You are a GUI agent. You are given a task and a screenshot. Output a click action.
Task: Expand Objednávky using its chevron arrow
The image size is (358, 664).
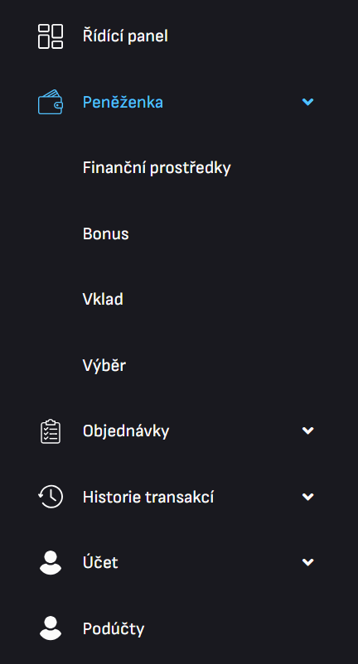[x=308, y=431]
